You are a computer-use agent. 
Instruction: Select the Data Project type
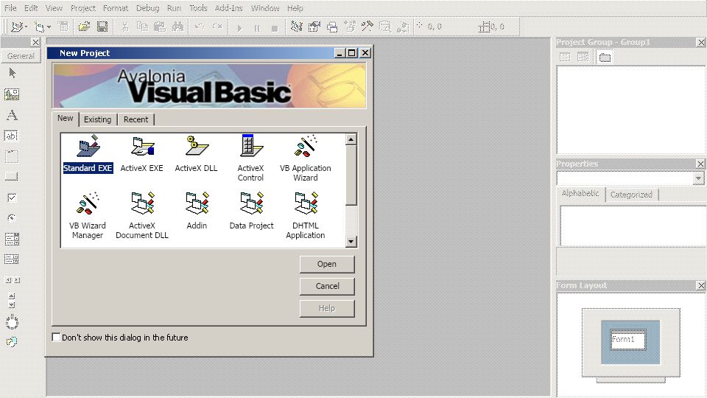[251, 211]
